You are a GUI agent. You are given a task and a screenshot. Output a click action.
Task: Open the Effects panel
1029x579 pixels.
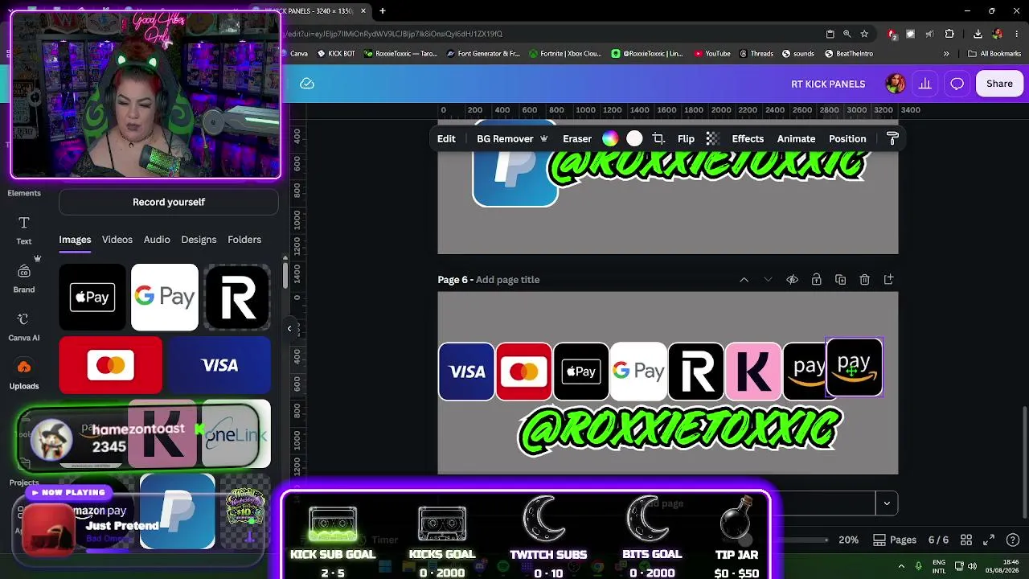point(748,138)
